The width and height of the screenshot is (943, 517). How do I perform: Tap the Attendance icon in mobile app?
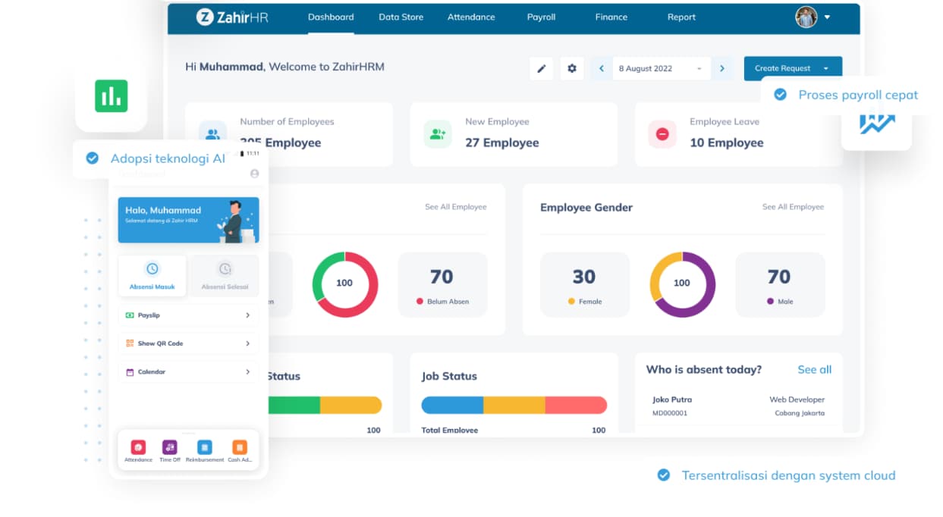(138, 448)
